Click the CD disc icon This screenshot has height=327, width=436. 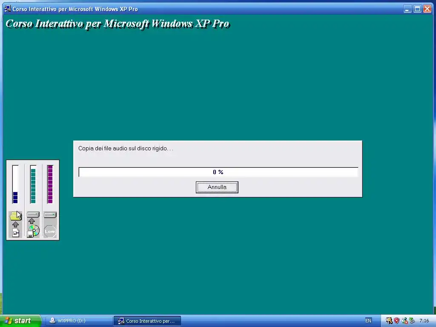[33, 231]
